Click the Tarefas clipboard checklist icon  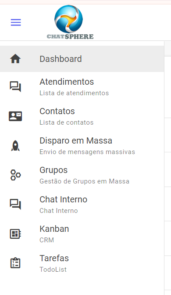[x=15, y=263]
